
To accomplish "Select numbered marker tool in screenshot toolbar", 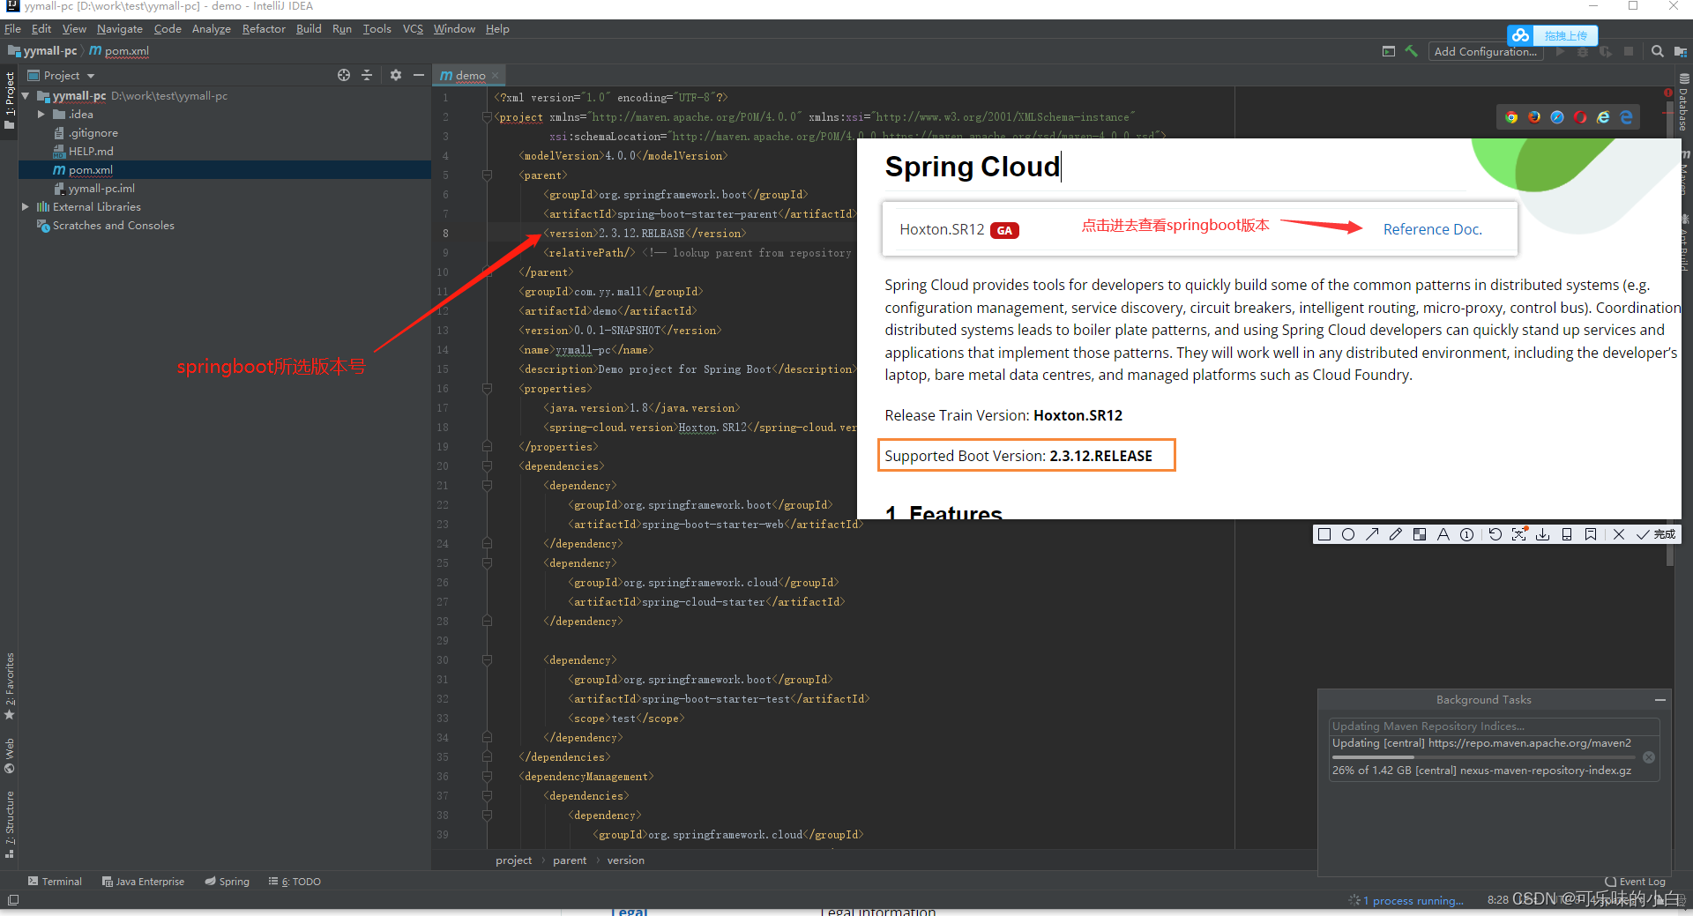I will coord(1467,534).
